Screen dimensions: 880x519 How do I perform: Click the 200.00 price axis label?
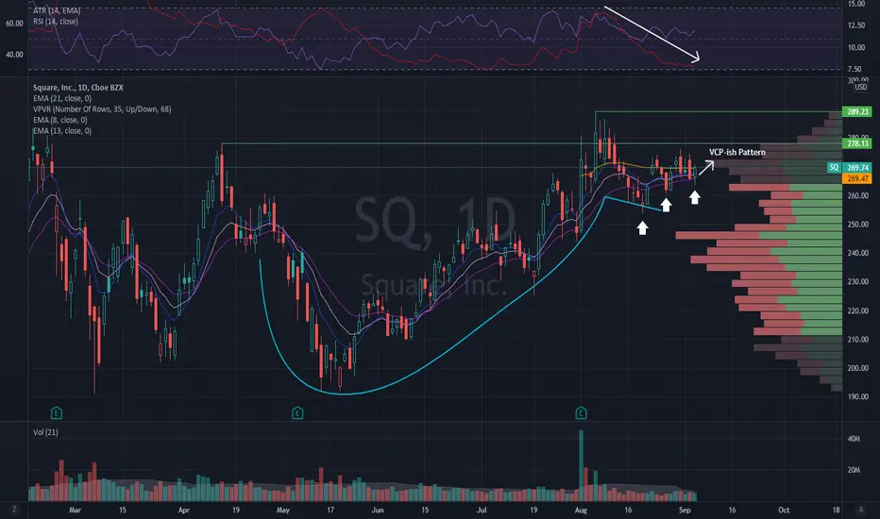pyautogui.click(x=857, y=368)
